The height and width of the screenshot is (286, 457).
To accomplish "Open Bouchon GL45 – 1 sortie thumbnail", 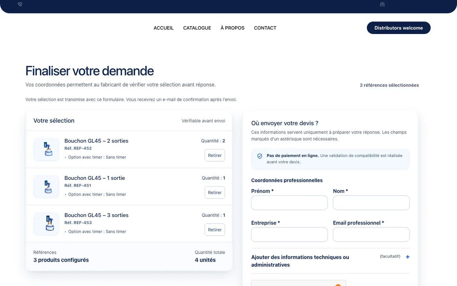I will click(x=46, y=187).
